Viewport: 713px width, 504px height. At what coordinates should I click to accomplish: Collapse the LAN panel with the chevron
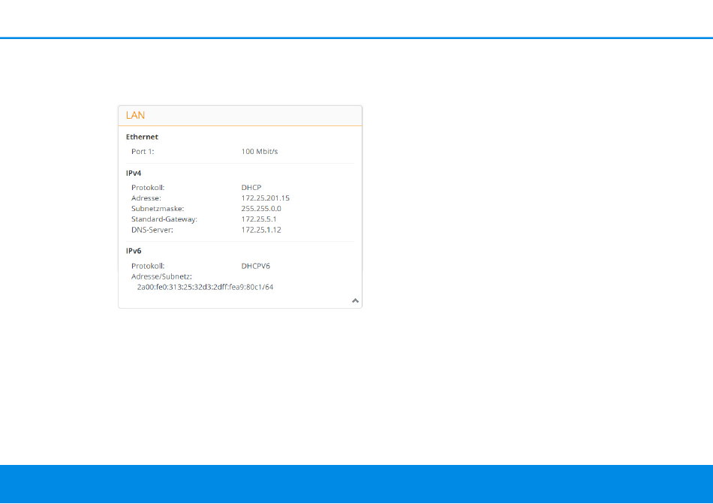(355, 300)
